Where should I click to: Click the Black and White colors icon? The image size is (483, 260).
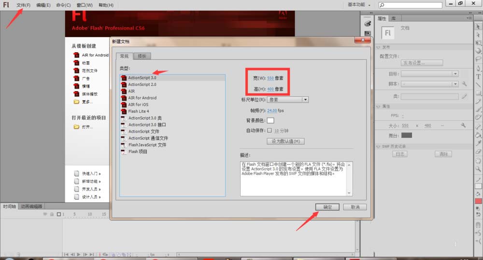[478, 208]
